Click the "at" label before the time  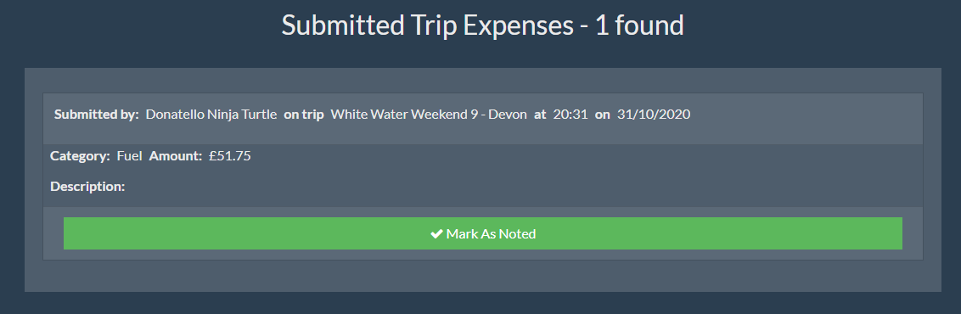(x=540, y=115)
